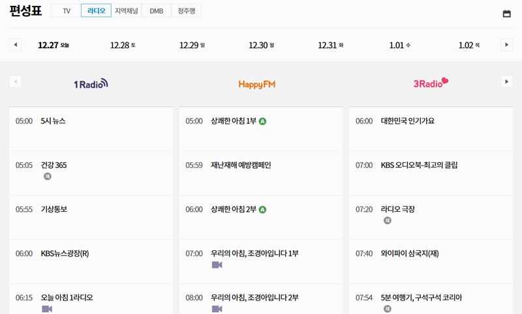This screenshot has width=522, height=314.
Task: Open program KBS뉴스광장(R)
Action: point(65,253)
